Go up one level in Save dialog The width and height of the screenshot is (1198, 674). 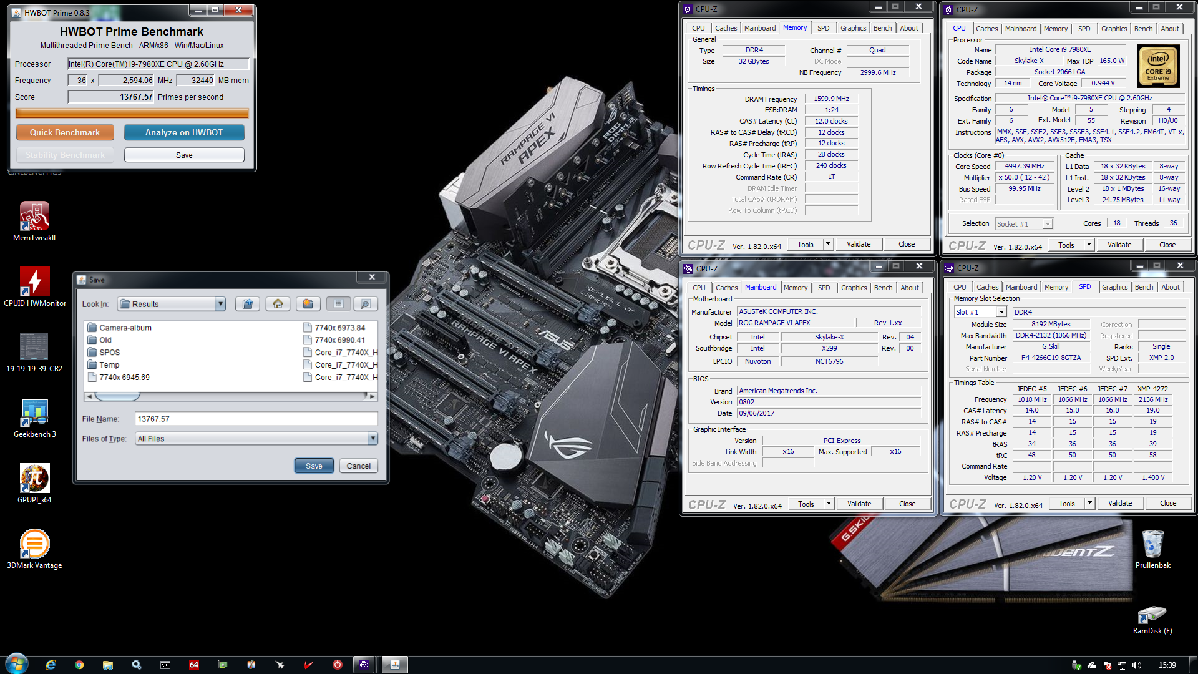[248, 304]
